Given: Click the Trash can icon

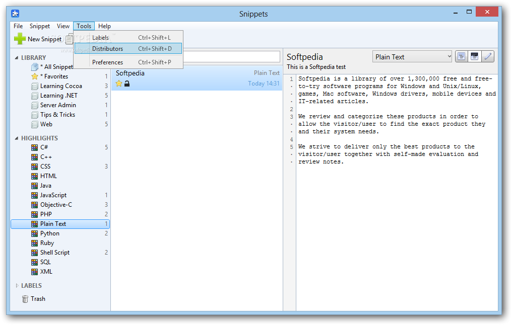Looking at the screenshot, I should pos(25,299).
